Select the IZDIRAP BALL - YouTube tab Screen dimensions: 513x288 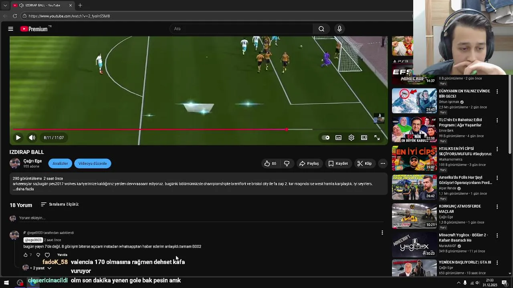[43, 5]
